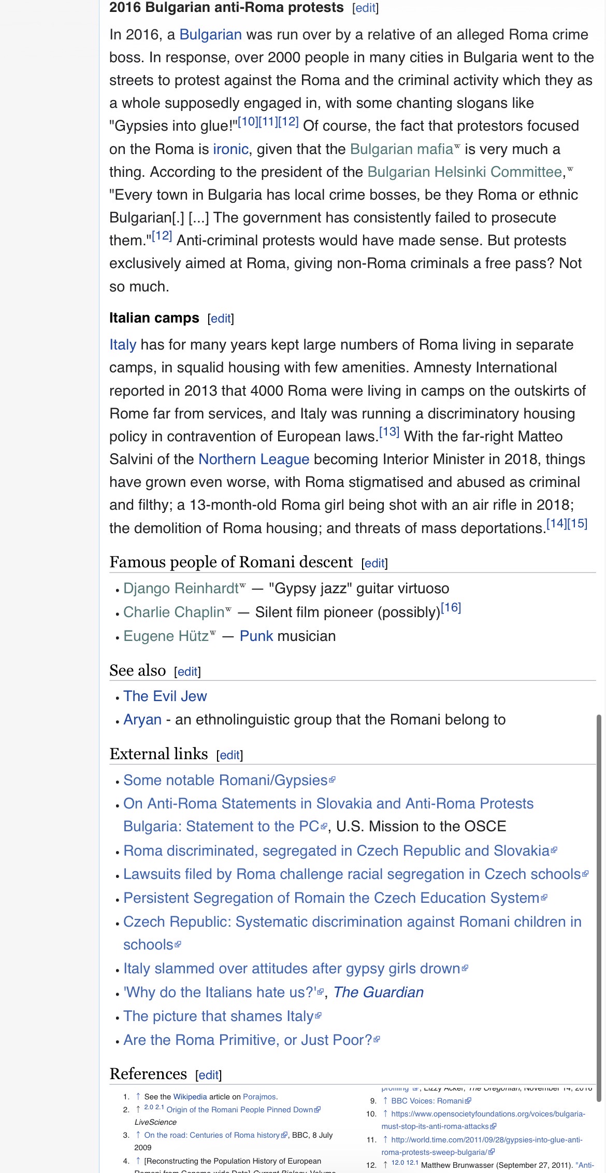Edit the See also section
The image size is (606, 1173).
coord(187,672)
